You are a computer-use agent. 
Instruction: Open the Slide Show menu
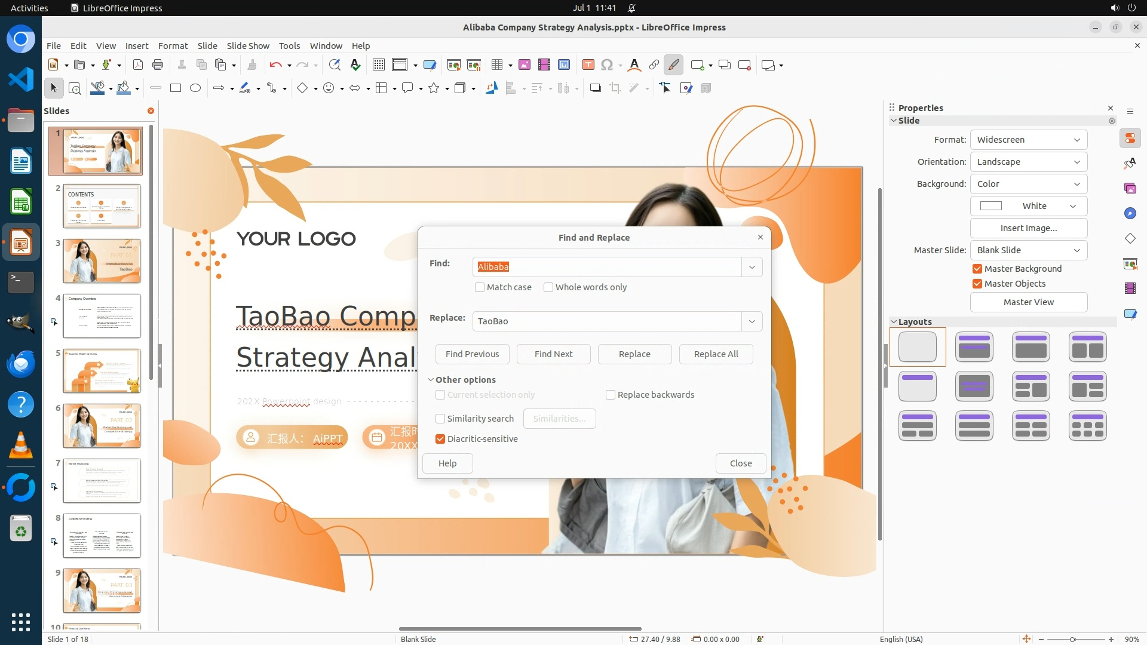[248, 46]
